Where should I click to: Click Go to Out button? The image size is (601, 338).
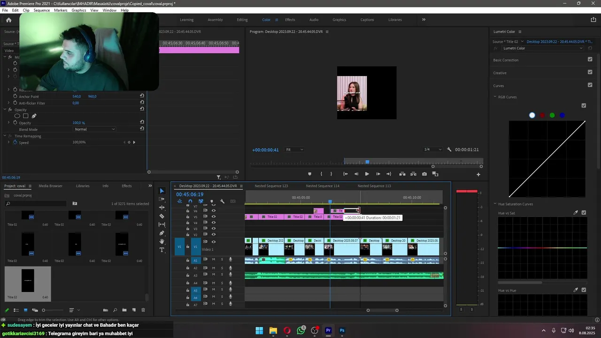tap(389, 174)
